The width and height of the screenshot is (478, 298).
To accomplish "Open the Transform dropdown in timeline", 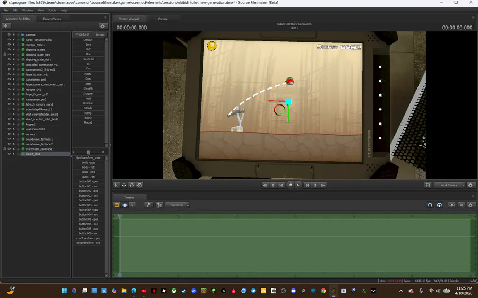I will coord(177,205).
